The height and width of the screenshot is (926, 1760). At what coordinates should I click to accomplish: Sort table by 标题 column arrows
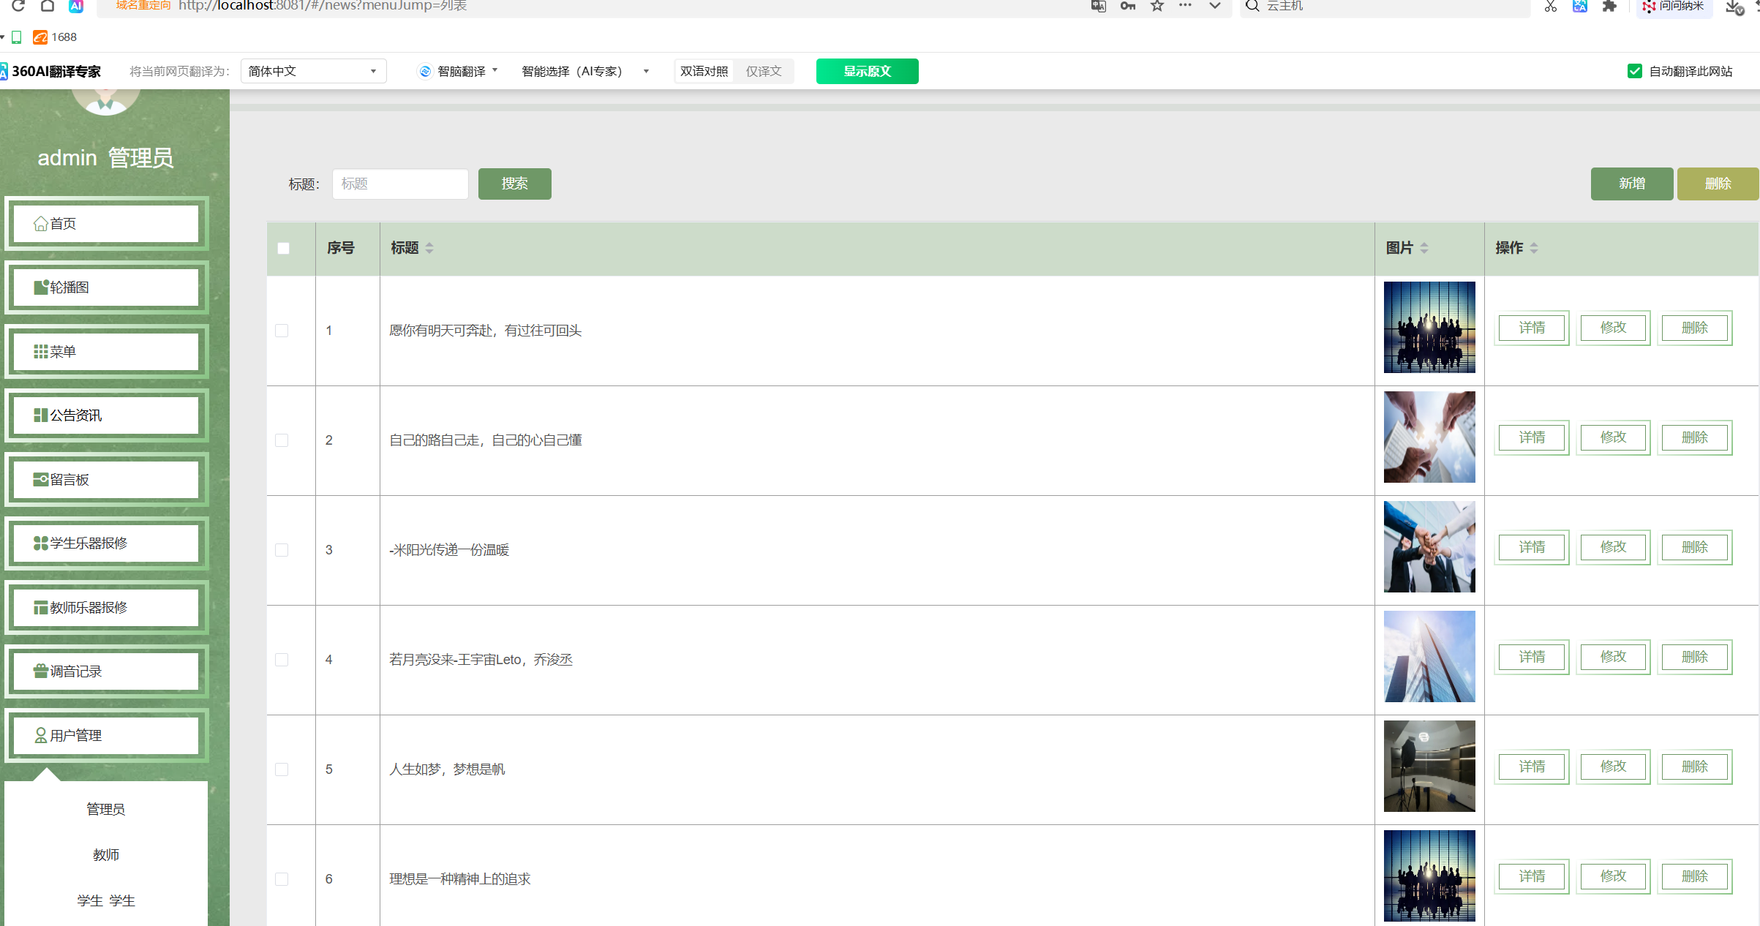pyautogui.click(x=429, y=249)
